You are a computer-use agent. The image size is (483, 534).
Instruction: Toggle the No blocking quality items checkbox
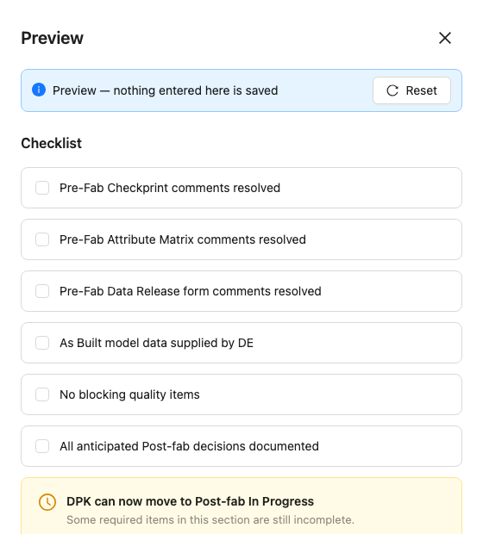[42, 394]
